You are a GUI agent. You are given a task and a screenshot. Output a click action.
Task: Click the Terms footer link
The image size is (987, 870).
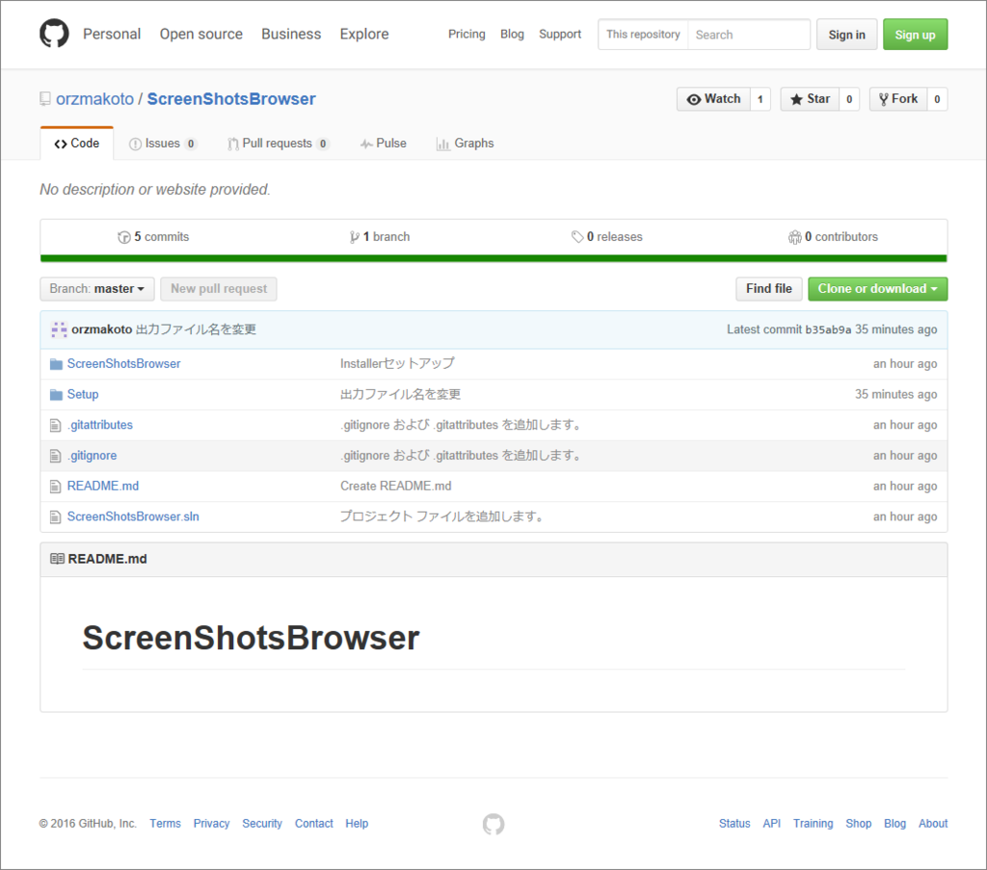pyautogui.click(x=165, y=824)
